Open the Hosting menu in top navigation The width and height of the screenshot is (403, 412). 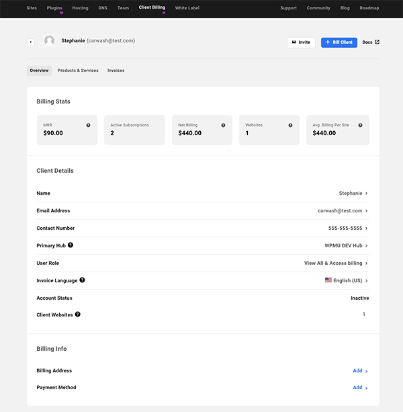coord(80,8)
